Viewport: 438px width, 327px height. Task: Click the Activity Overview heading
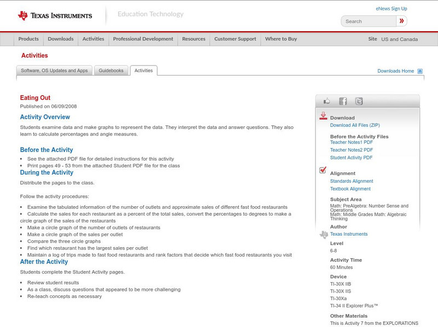pyautogui.click(x=45, y=117)
